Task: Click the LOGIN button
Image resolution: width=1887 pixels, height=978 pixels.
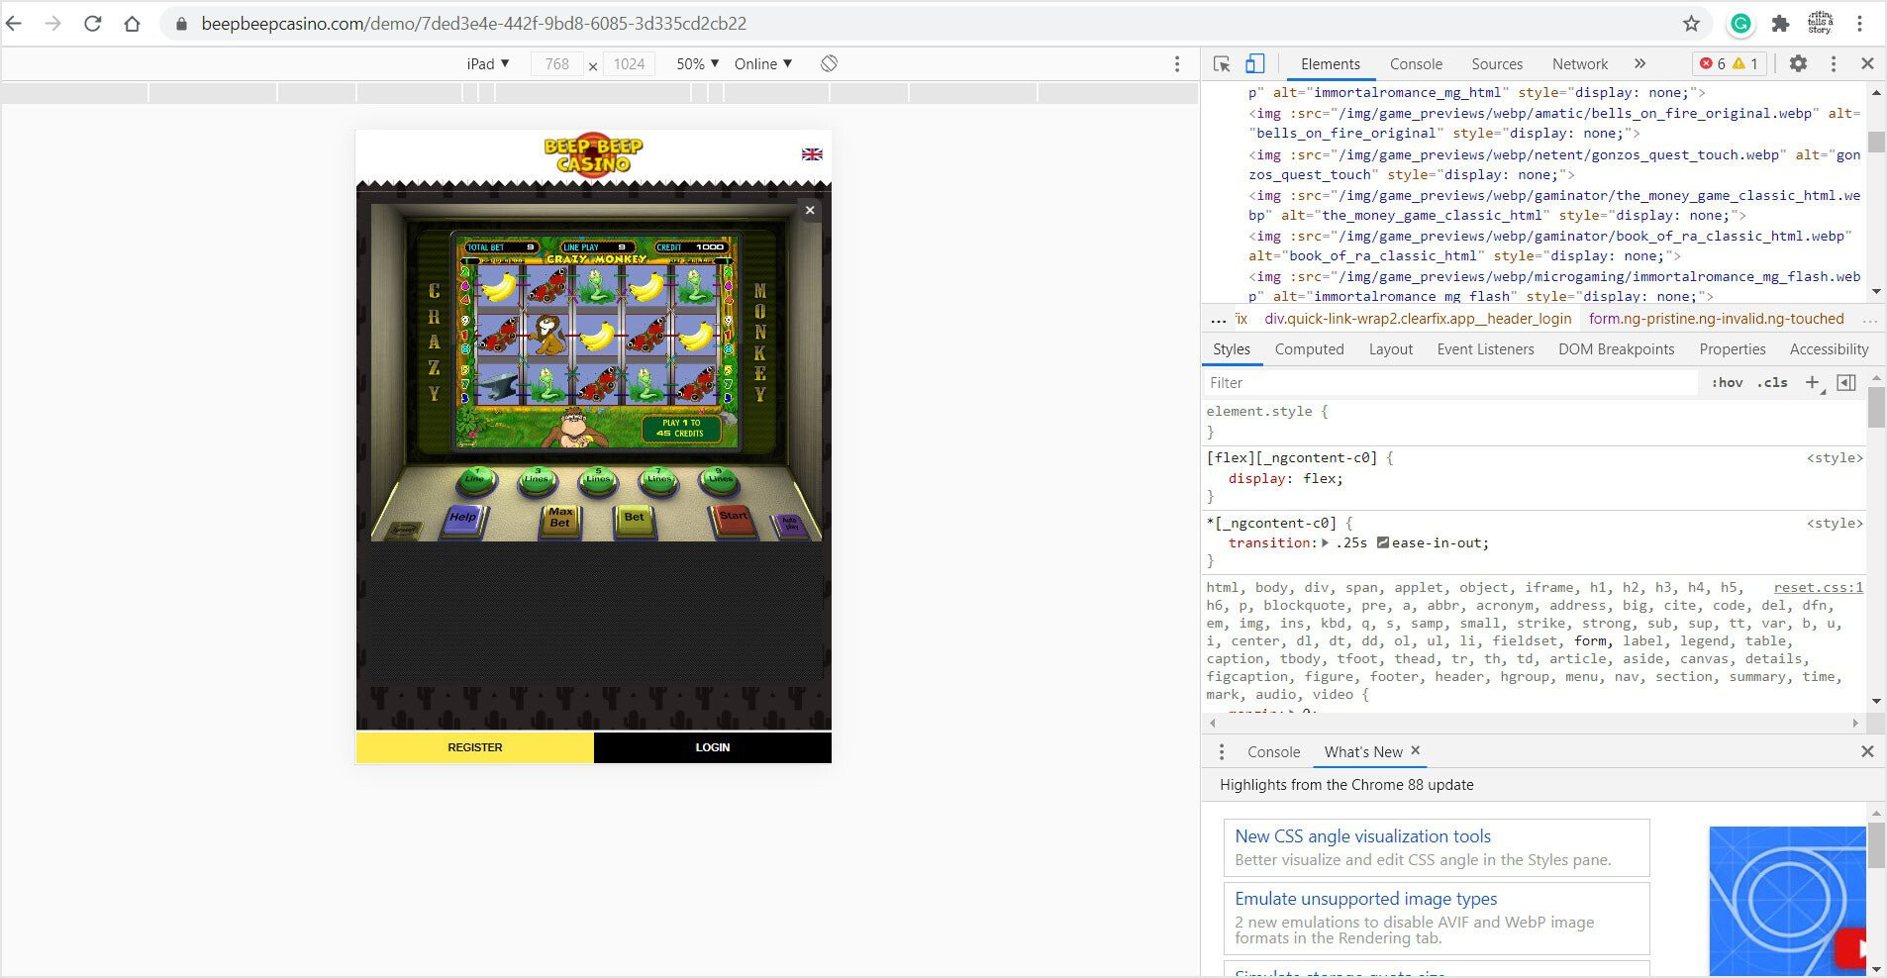Action: 713,747
